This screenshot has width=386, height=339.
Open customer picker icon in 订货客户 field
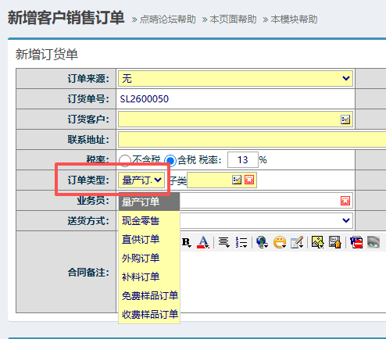(x=345, y=120)
